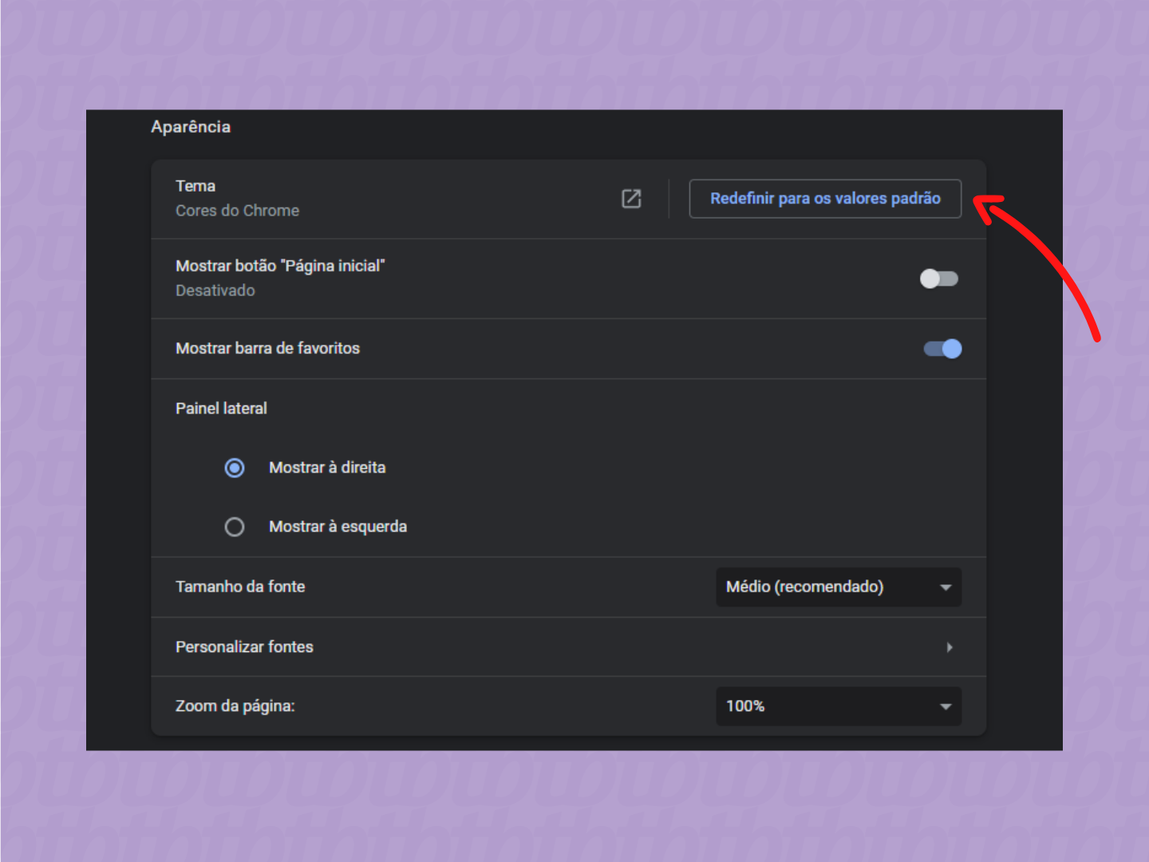Disable the Mostrar barra de favoritos switch
Image resolution: width=1149 pixels, height=862 pixels.
click(x=942, y=349)
